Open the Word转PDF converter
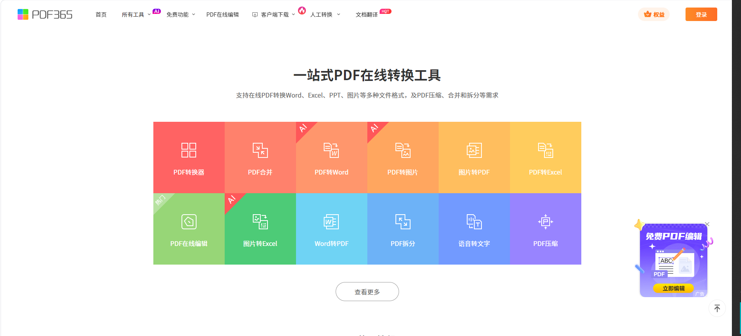Viewport: 741px width, 336px height. (x=331, y=229)
